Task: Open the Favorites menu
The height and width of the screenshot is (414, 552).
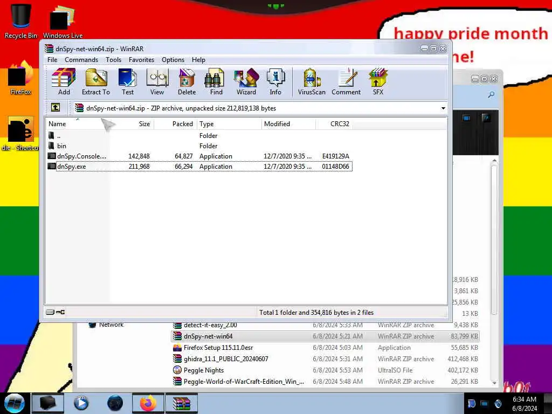Action: coord(142,60)
